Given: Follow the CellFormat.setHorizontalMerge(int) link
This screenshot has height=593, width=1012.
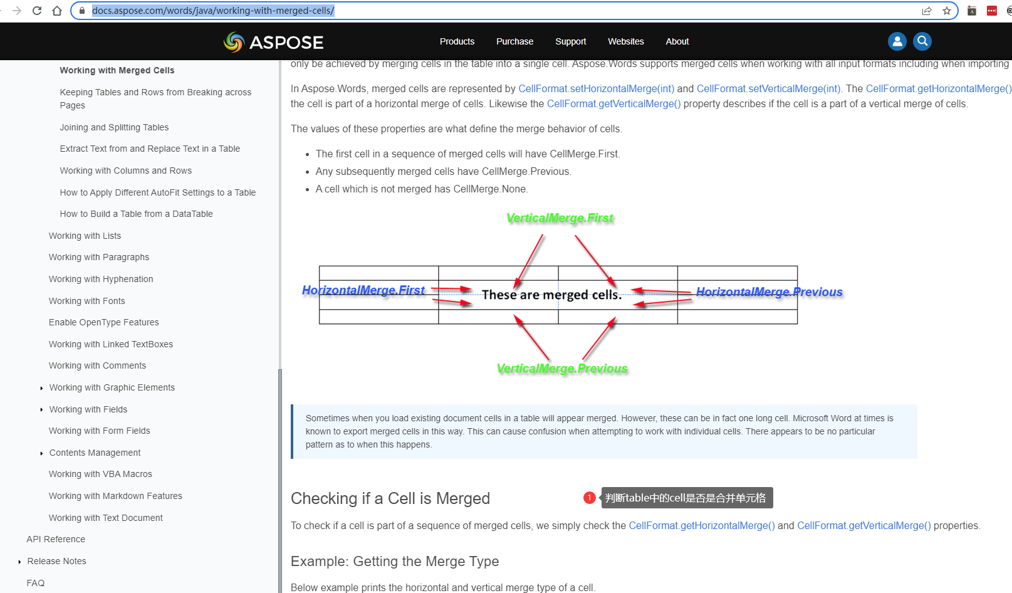Looking at the screenshot, I should [x=597, y=88].
